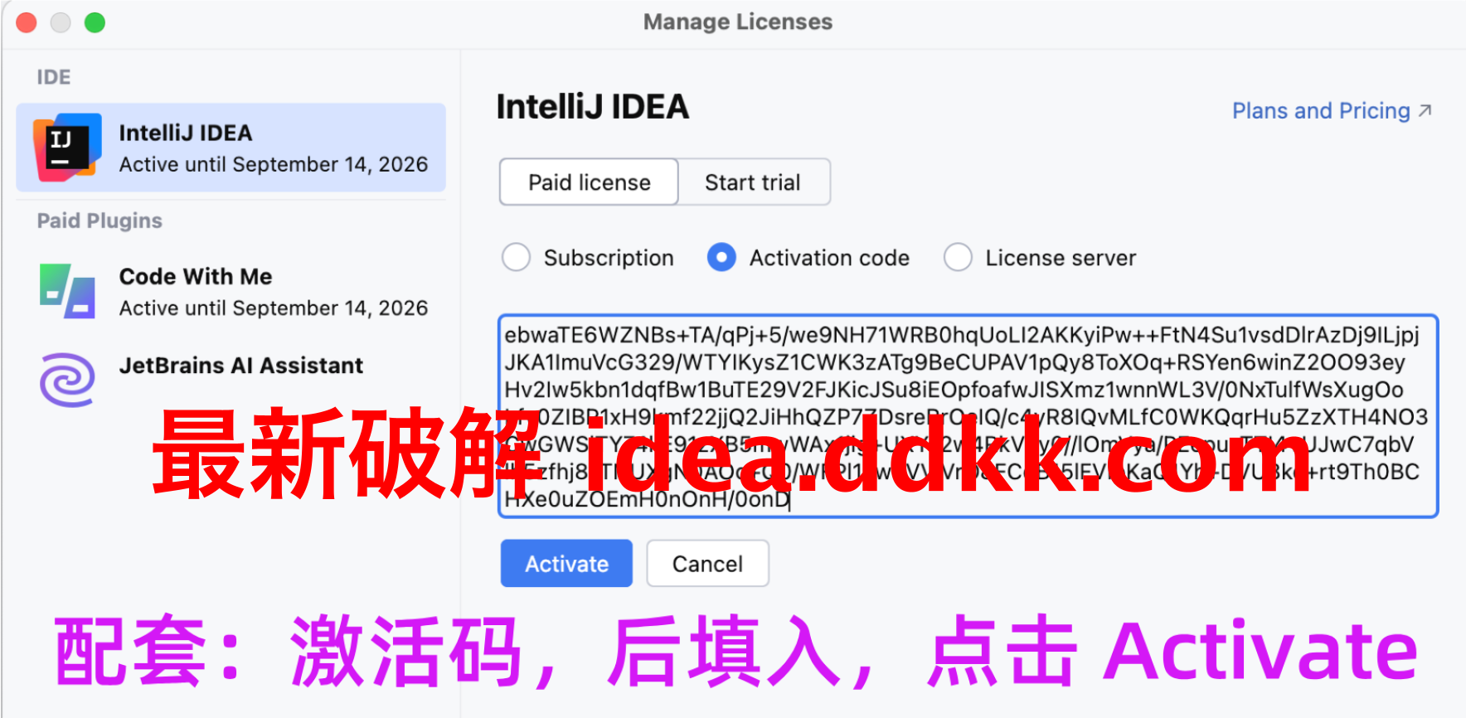The width and height of the screenshot is (1466, 718).
Task: Select the Subscription radio button
Action: (516, 258)
